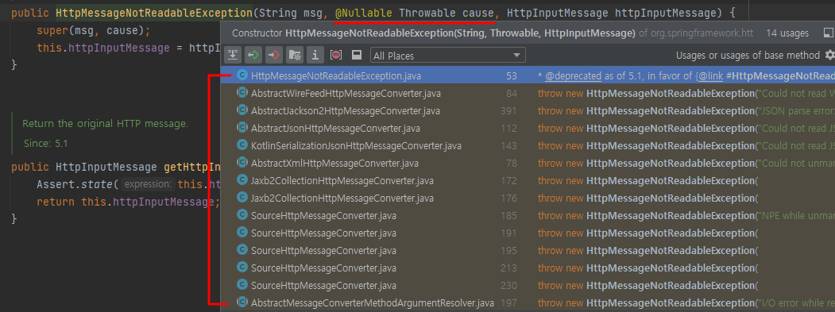Viewport: 835px width, 312px height.
Task: Click class icon of SourceHttpMessageConverter.java line 195 row
Action: (x=242, y=250)
